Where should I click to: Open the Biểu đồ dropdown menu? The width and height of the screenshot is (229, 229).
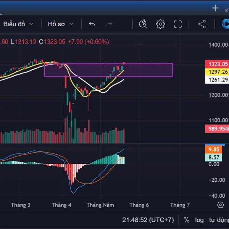coord(18,24)
